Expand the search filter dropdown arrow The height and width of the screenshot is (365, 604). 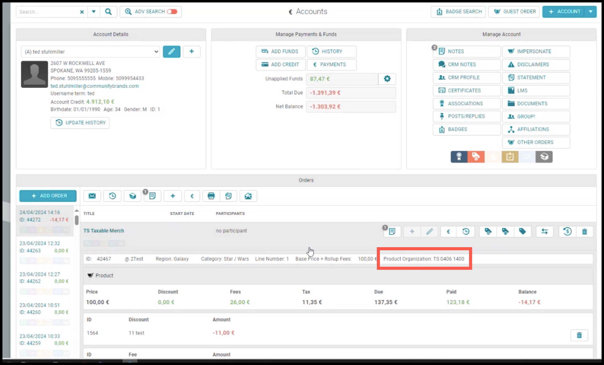tap(94, 12)
